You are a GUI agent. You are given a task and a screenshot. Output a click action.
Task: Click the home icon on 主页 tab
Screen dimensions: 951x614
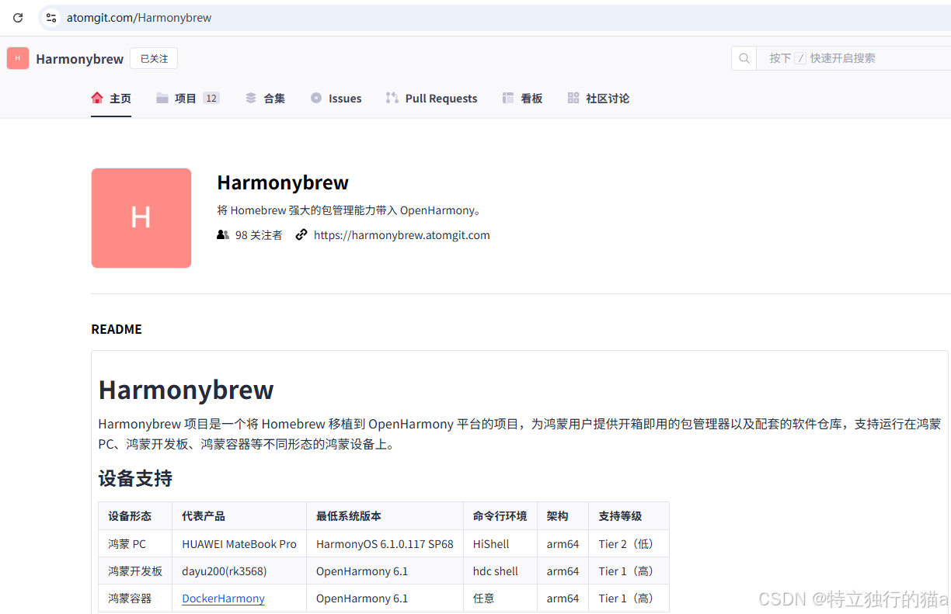[x=97, y=98]
